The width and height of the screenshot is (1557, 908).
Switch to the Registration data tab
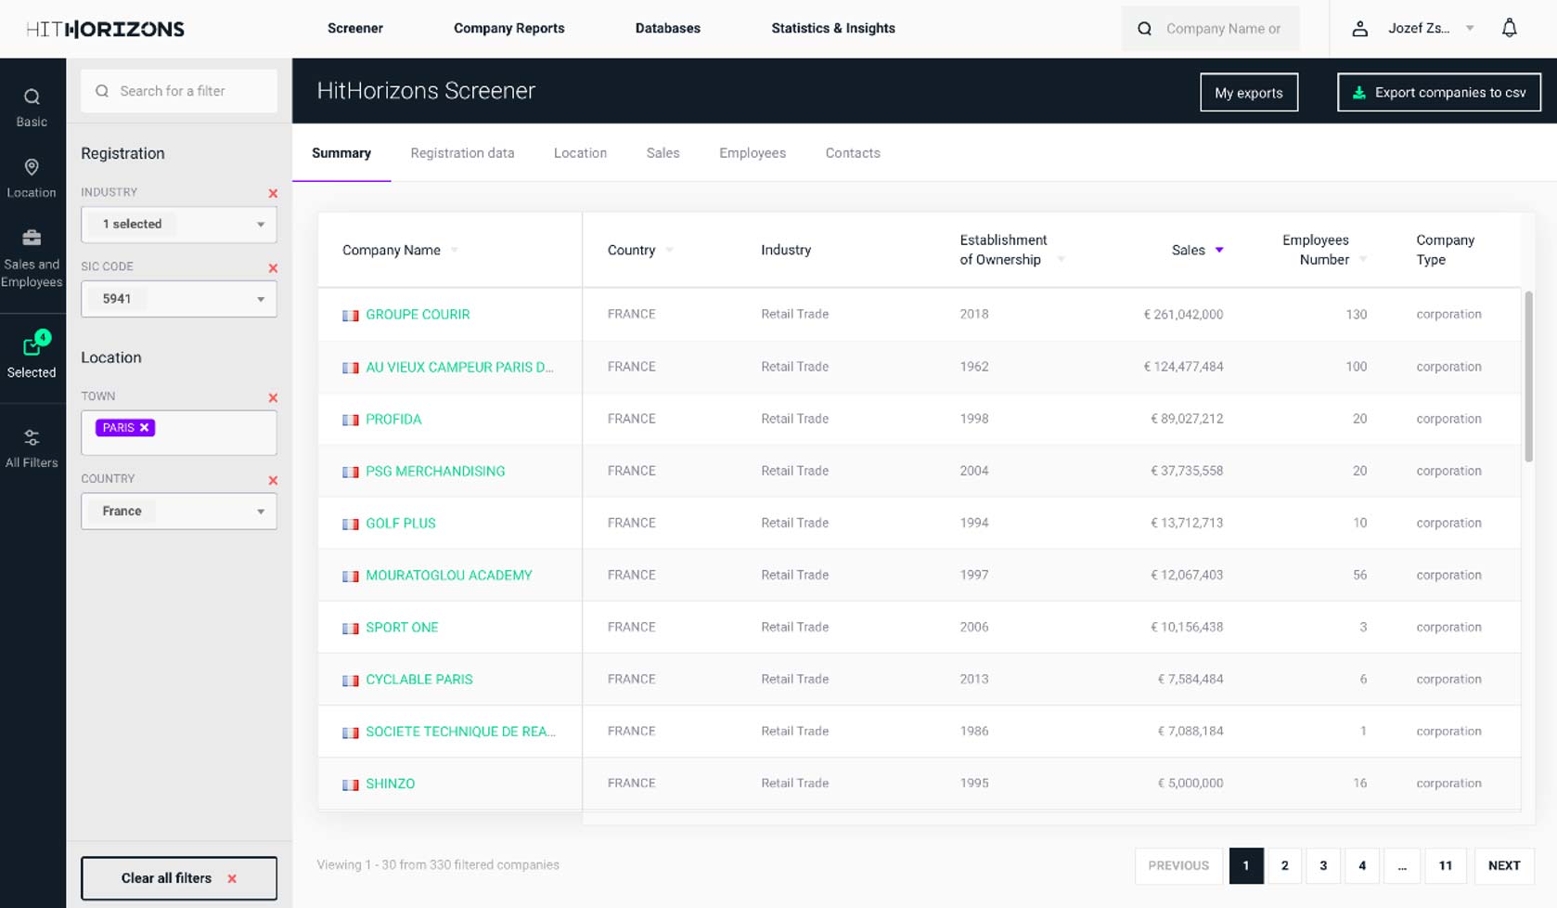(x=462, y=153)
